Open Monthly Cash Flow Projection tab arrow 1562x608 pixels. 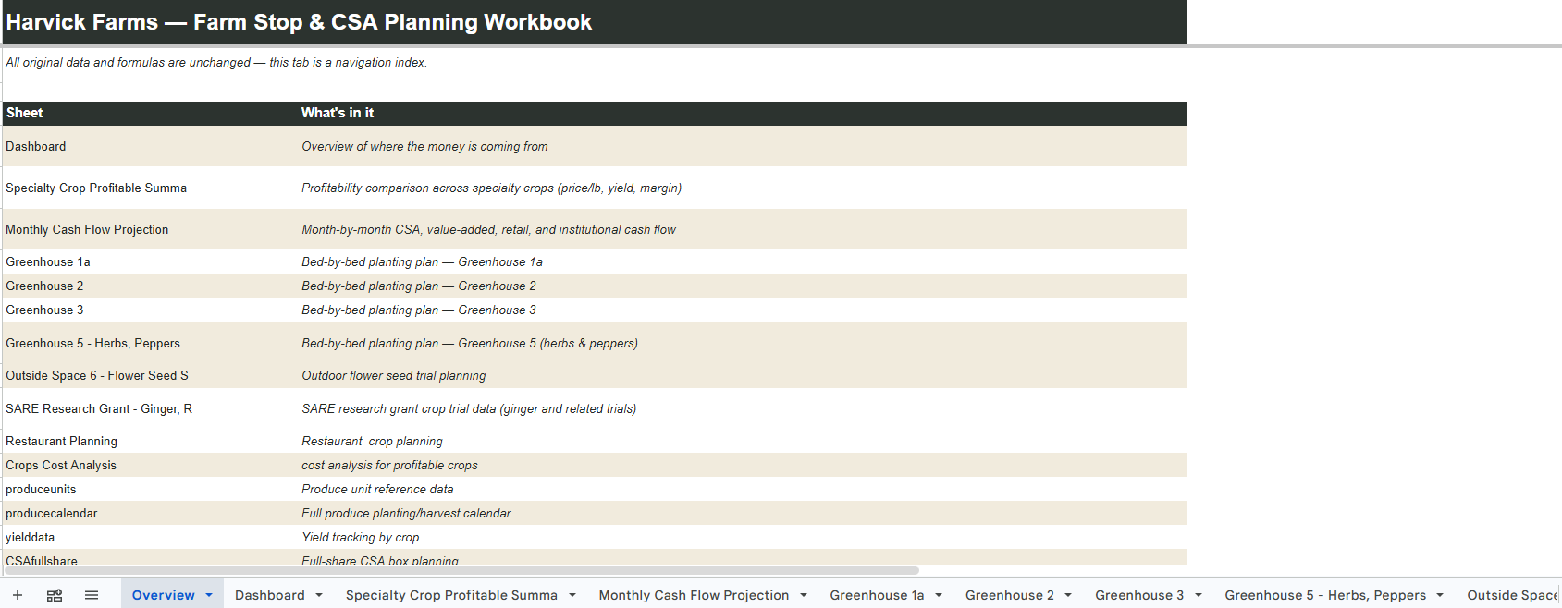pos(804,595)
